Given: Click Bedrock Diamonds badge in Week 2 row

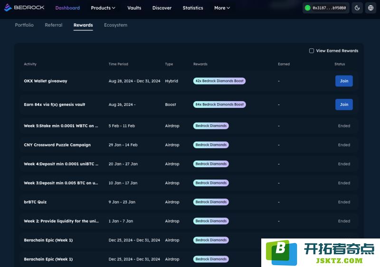Looking at the screenshot, I should tap(211, 221).
